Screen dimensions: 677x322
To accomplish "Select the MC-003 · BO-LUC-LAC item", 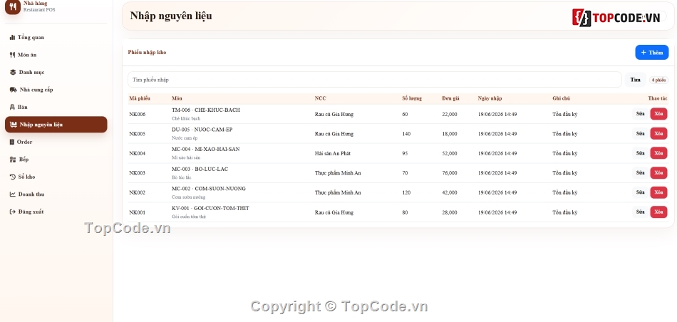I will point(200,169).
